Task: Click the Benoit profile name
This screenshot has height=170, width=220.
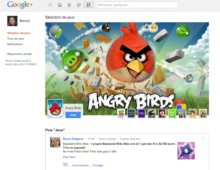Action: coord(24,21)
